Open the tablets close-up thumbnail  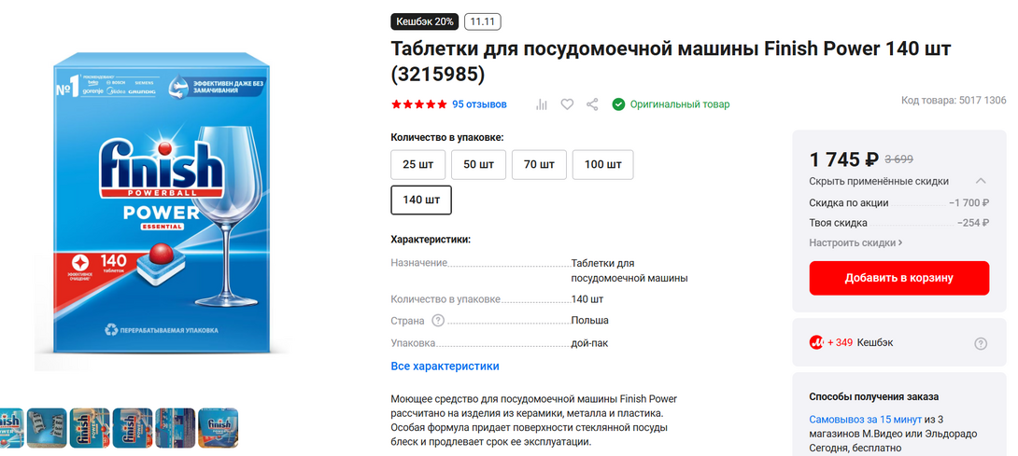click(x=47, y=427)
